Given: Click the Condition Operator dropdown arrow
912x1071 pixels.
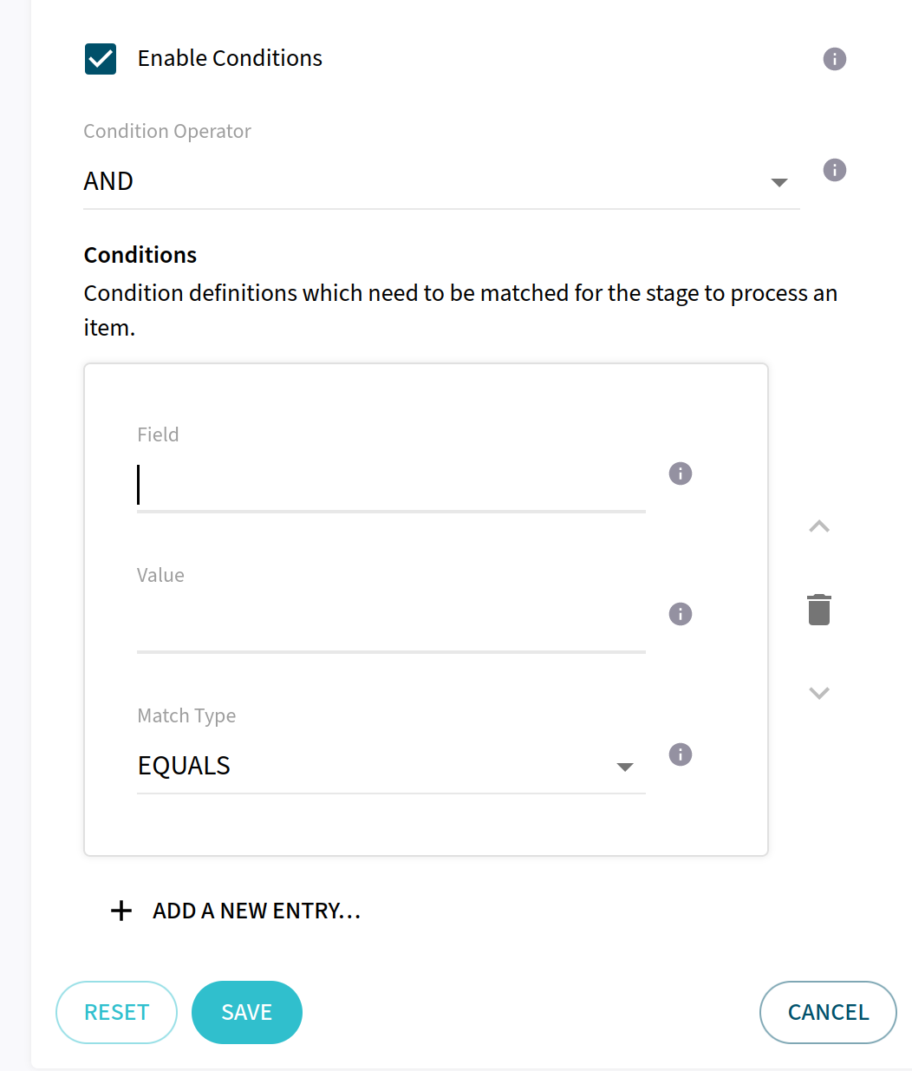Looking at the screenshot, I should (x=778, y=182).
